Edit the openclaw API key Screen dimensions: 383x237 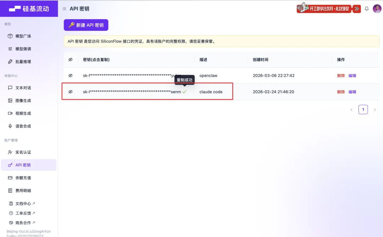pos(352,75)
